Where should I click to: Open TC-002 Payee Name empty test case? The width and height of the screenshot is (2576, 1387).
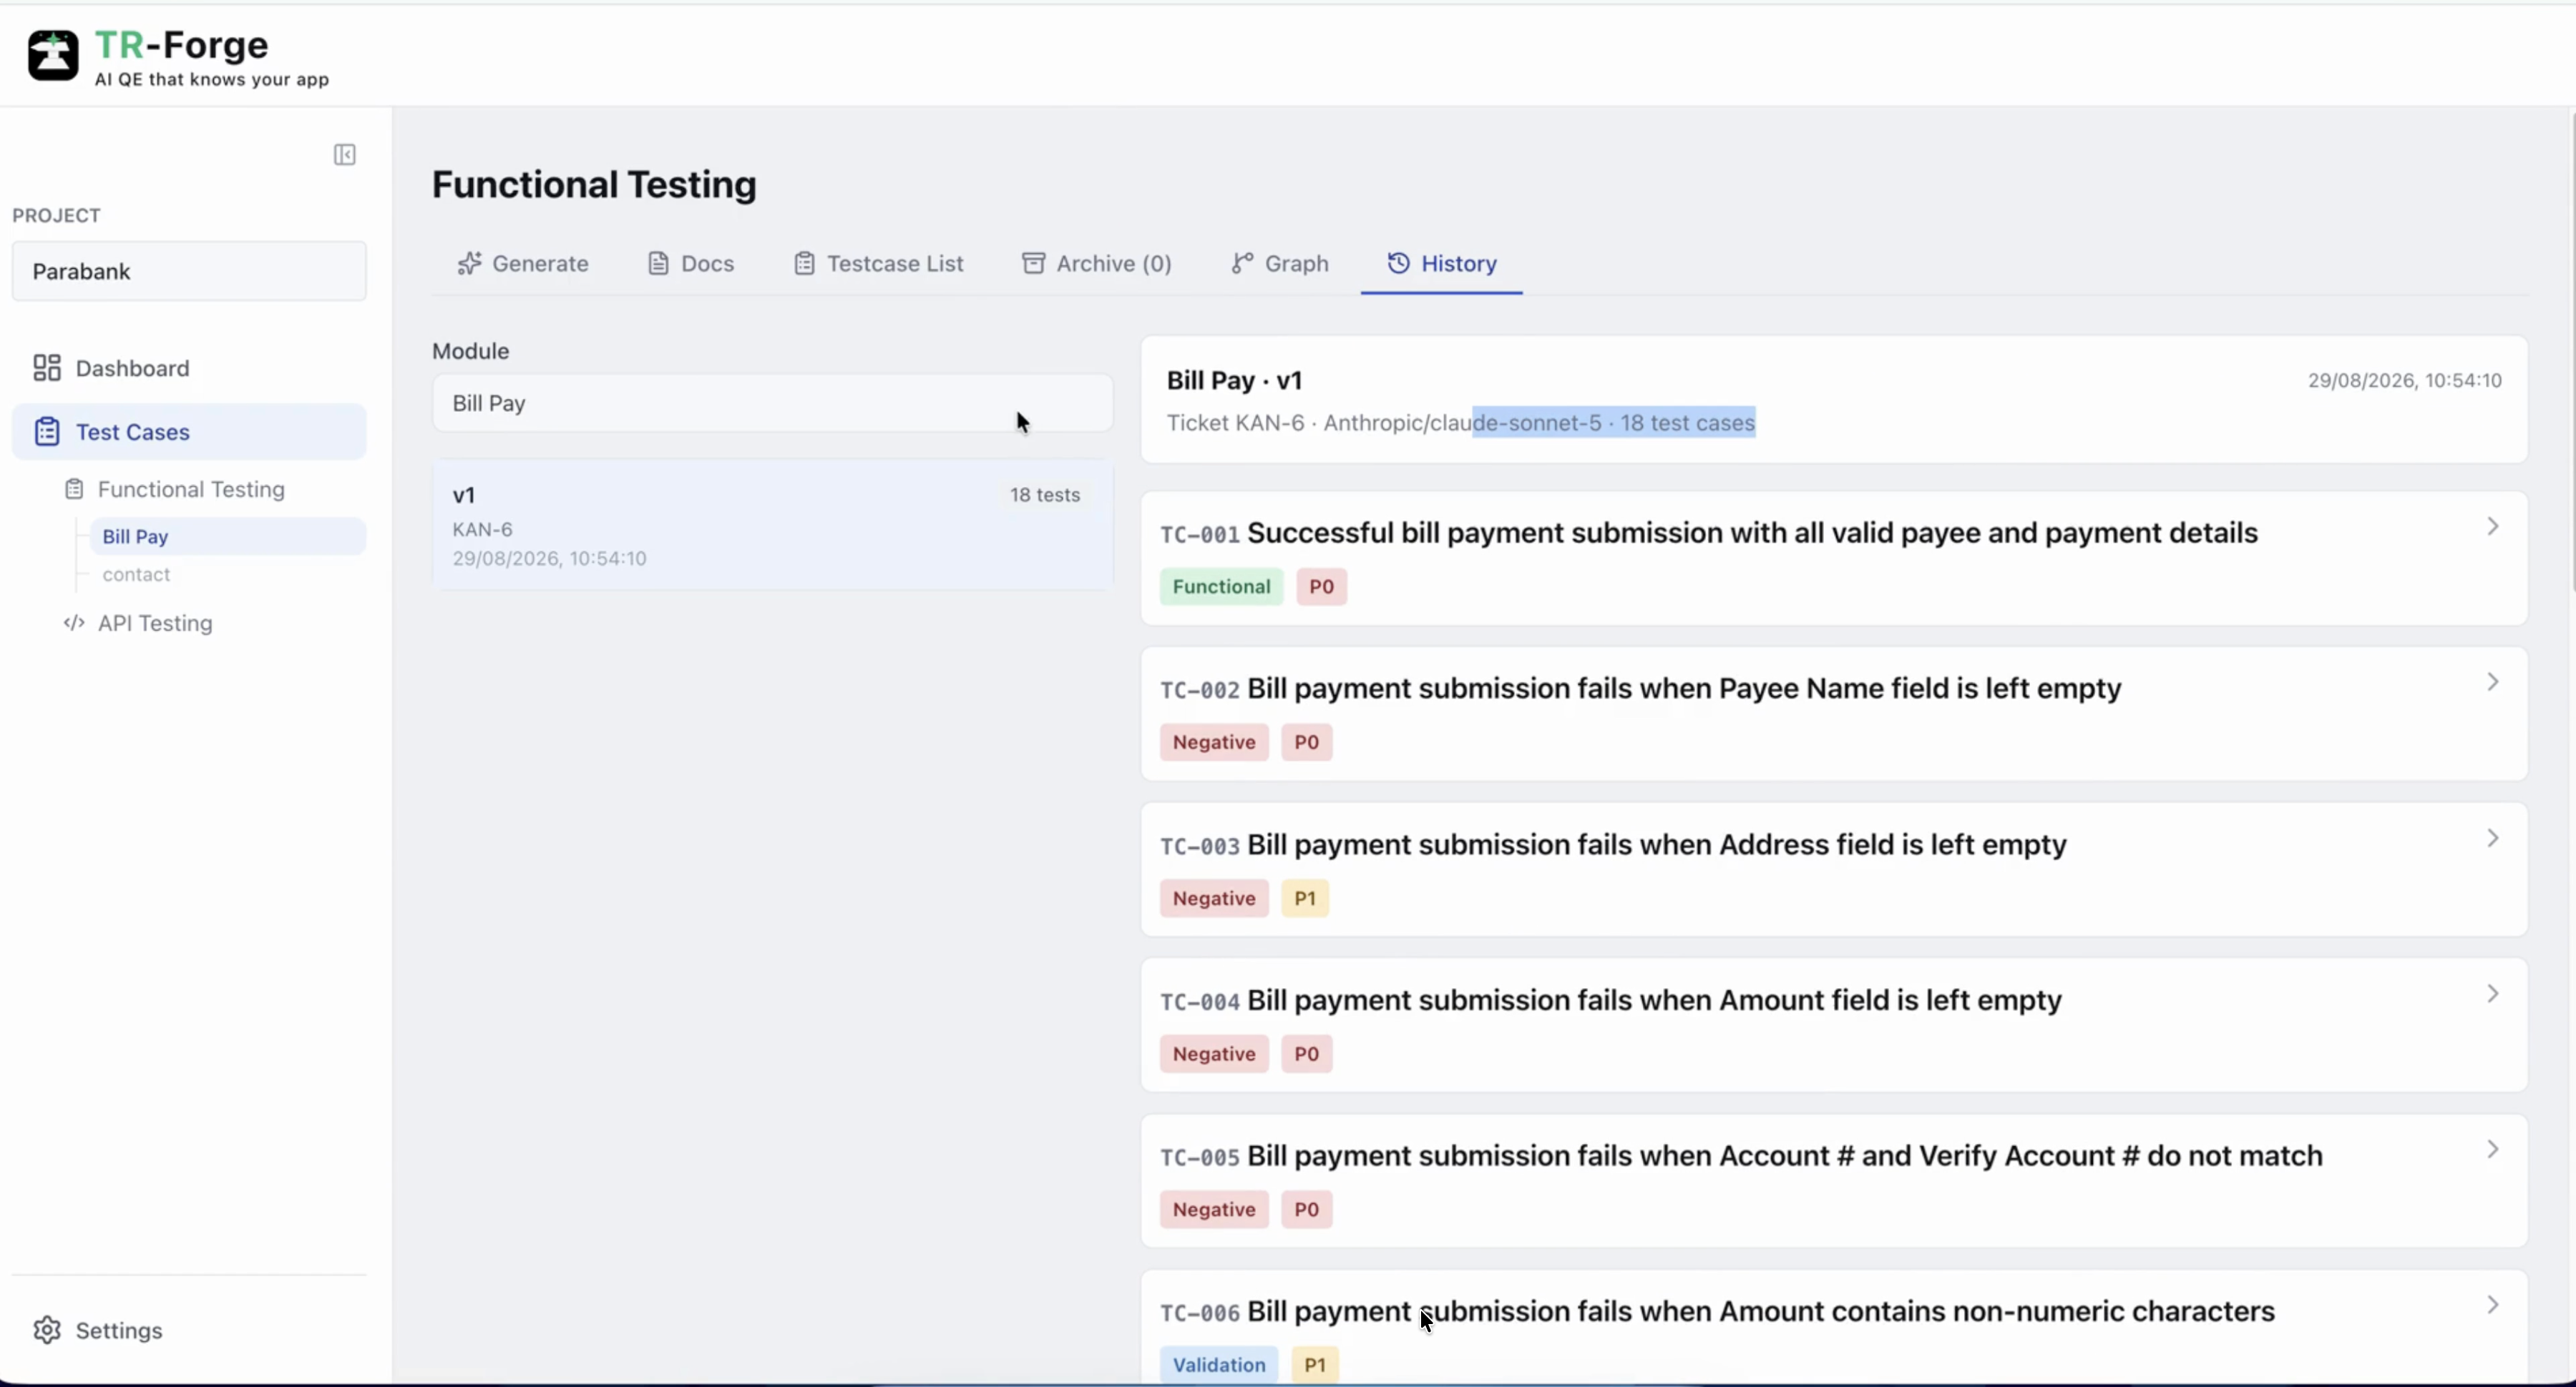click(x=1834, y=714)
